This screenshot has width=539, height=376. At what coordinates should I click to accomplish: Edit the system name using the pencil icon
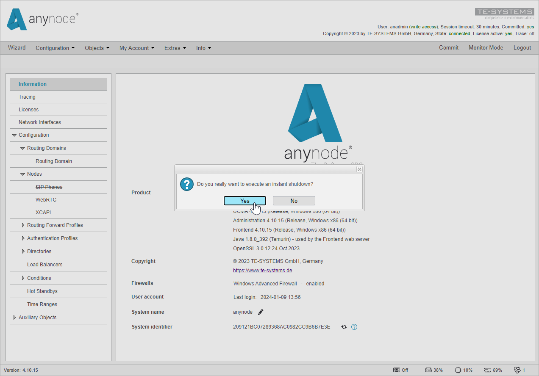261,312
